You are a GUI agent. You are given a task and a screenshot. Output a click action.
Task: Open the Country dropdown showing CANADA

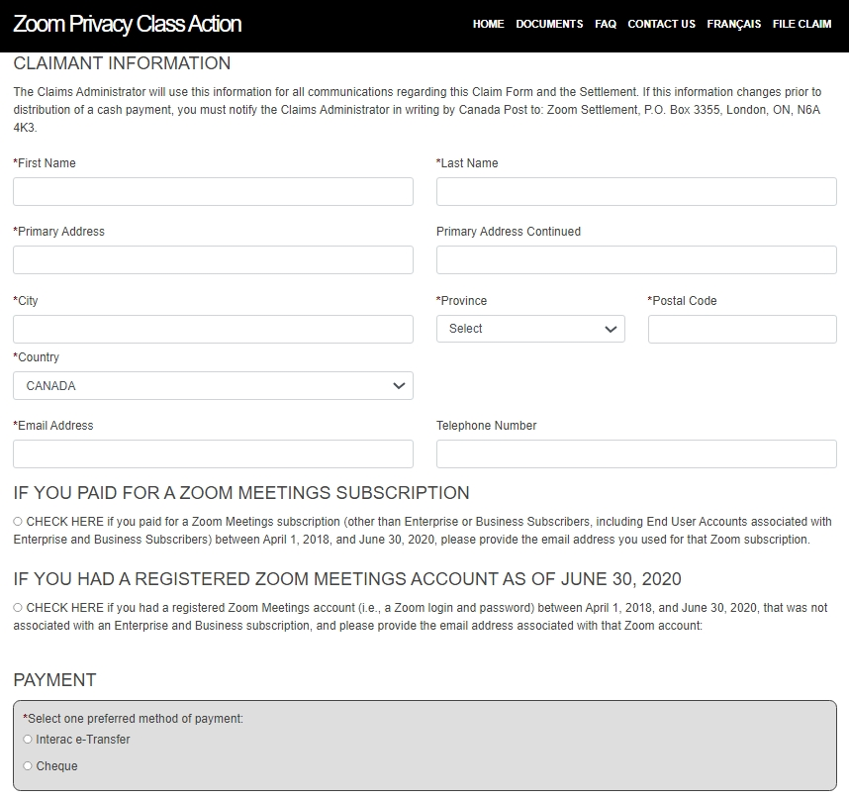pos(214,386)
